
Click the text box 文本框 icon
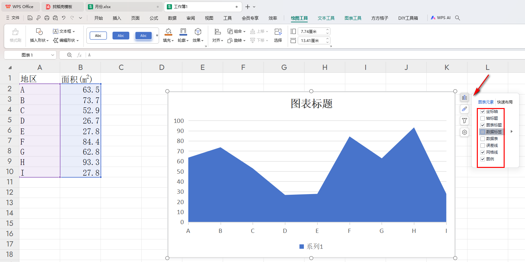56,31
